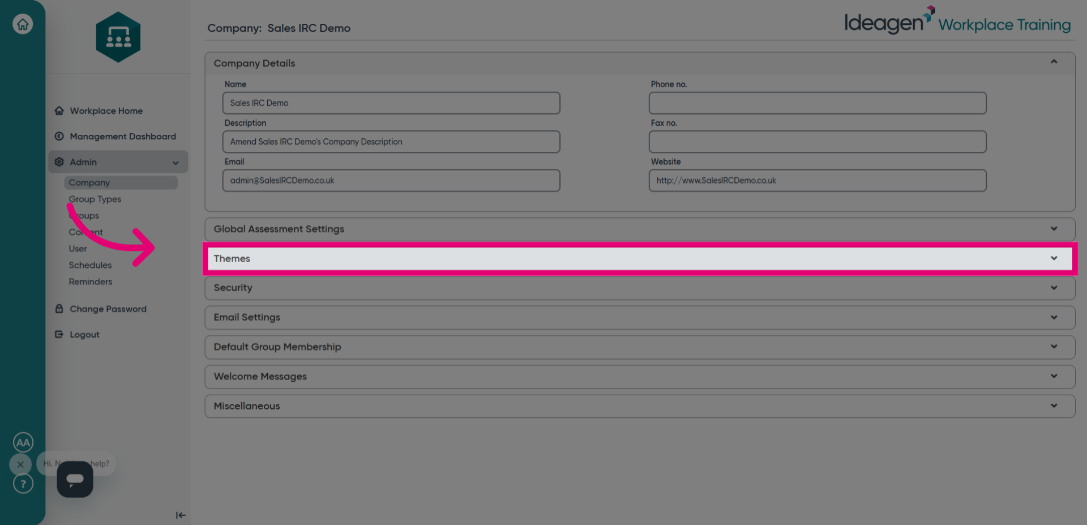The image size is (1087, 525).
Task: Click the home icon in the left rail
Action: pyautogui.click(x=23, y=24)
